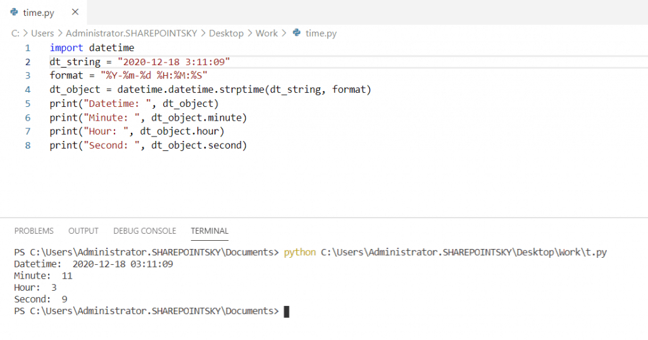This screenshot has height=340, width=648.
Task: Click the Python icon in the breadcrumb
Action: [x=297, y=33]
